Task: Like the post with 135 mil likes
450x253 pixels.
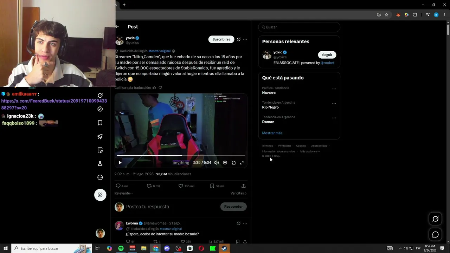Action: pyautogui.click(x=186, y=186)
